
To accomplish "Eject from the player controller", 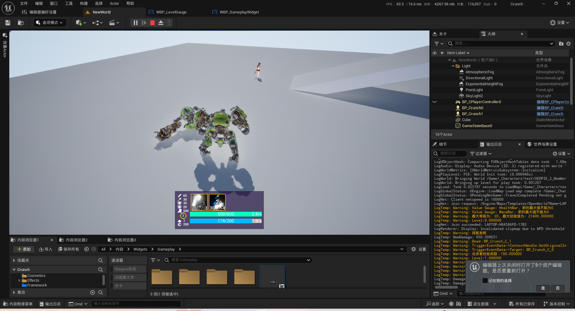I will pos(161,23).
